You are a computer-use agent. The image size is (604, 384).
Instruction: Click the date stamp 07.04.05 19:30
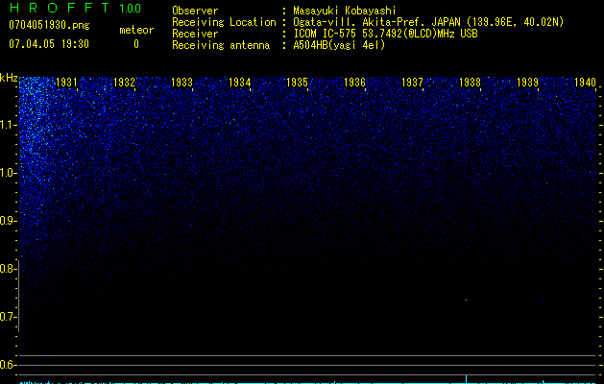pos(49,44)
